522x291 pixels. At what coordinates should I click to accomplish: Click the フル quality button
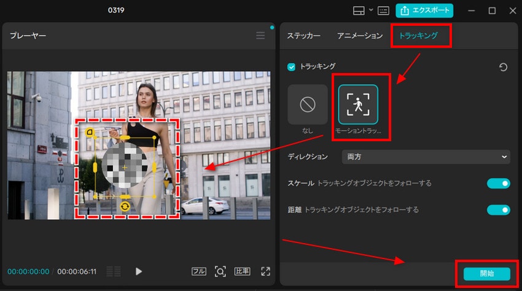click(198, 271)
